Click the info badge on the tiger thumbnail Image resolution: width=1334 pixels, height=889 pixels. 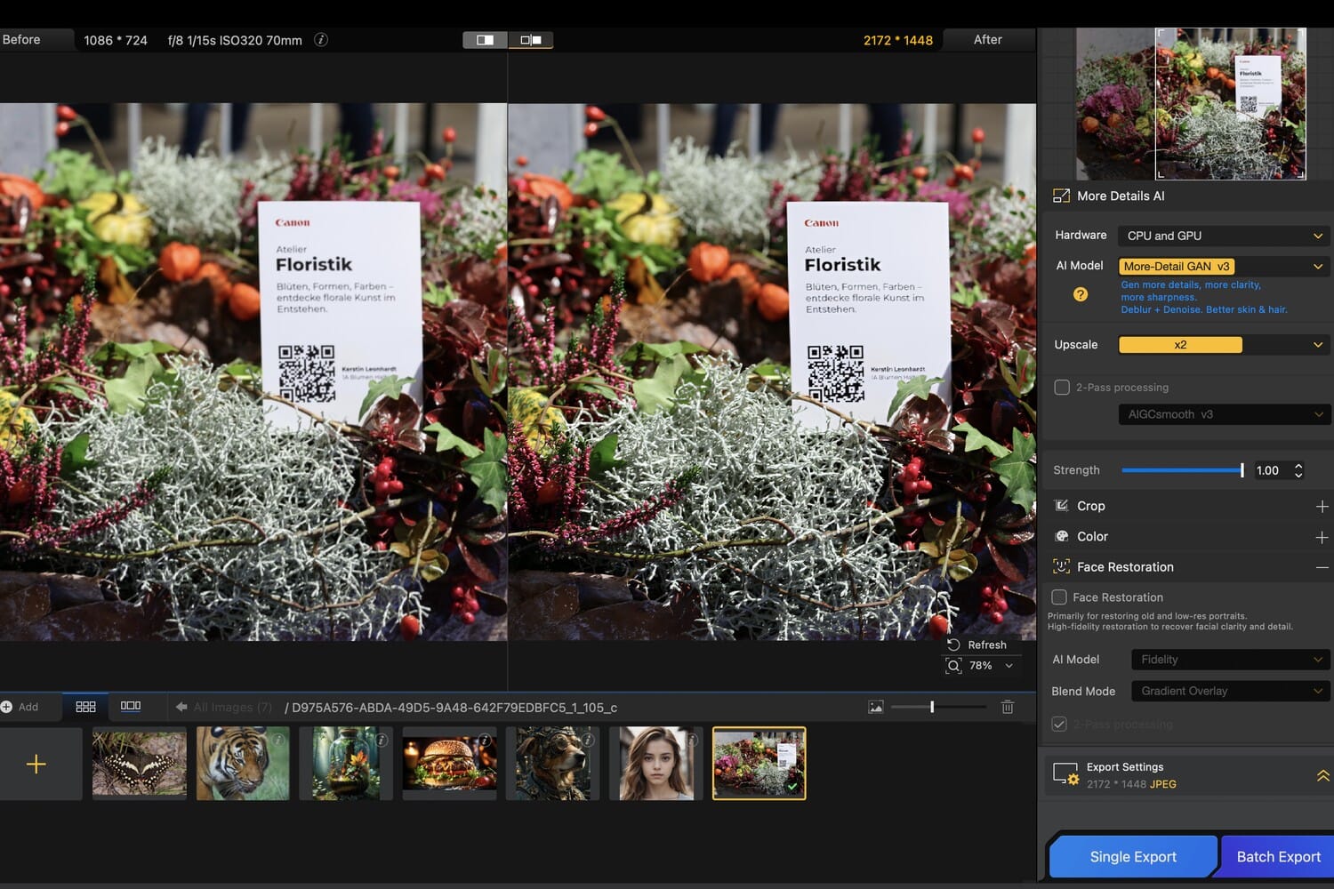278,740
